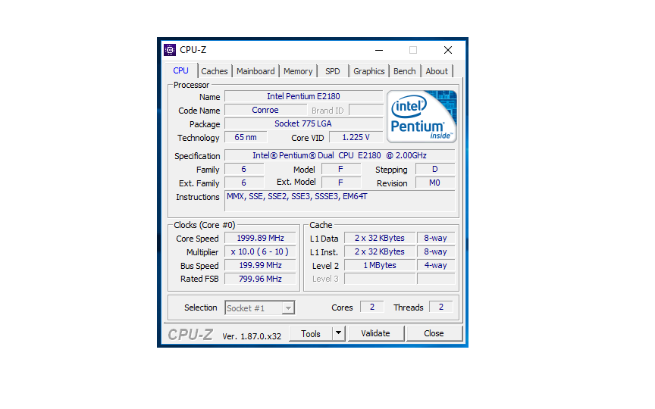Click the Cores value field
655x409 pixels.
click(371, 308)
